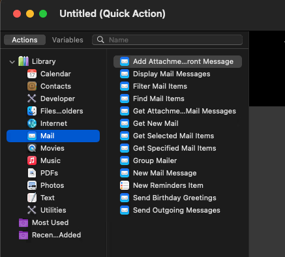The image size is (285, 257).
Task: Switch to the Actions tab
Action: (x=25, y=40)
